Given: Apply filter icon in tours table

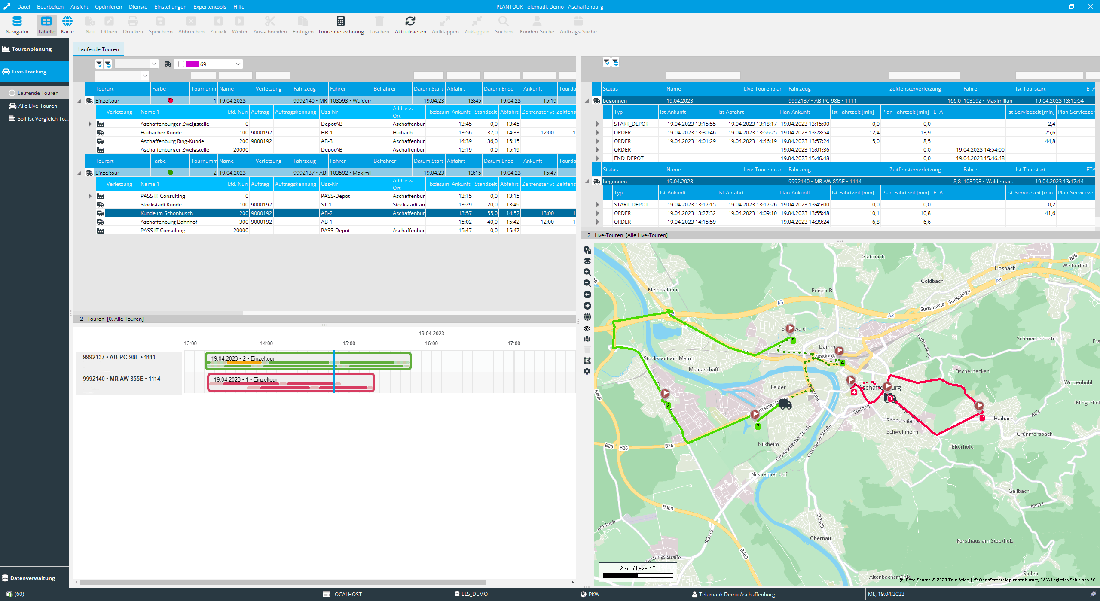Looking at the screenshot, I should click(99, 64).
